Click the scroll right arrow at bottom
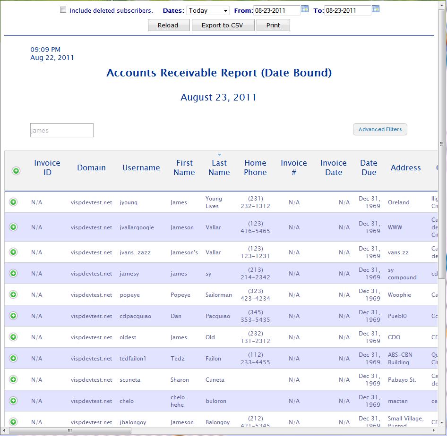The width and height of the screenshot is (447, 436). click(434, 431)
